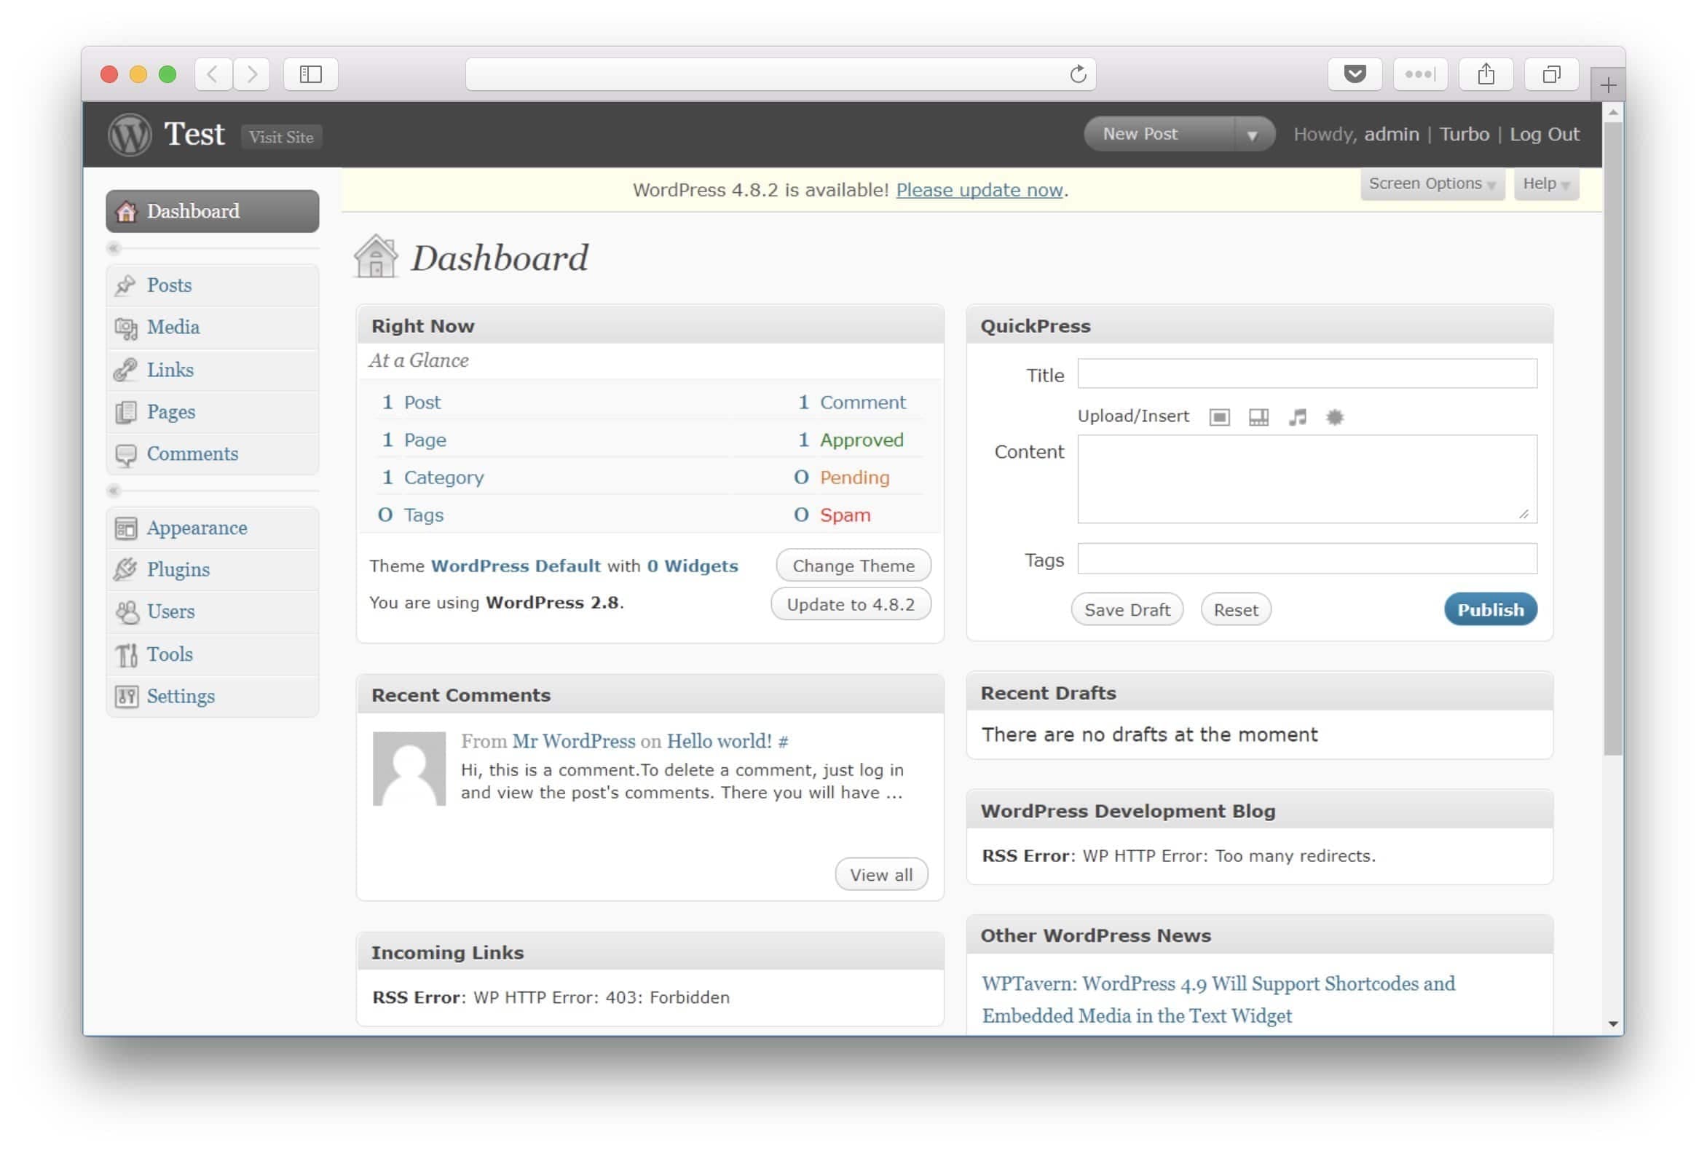Viewport: 1707px width, 1153px height.
Task: Click the Add Audio music note icon
Action: pyautogui.click(x=1297, y=418)
